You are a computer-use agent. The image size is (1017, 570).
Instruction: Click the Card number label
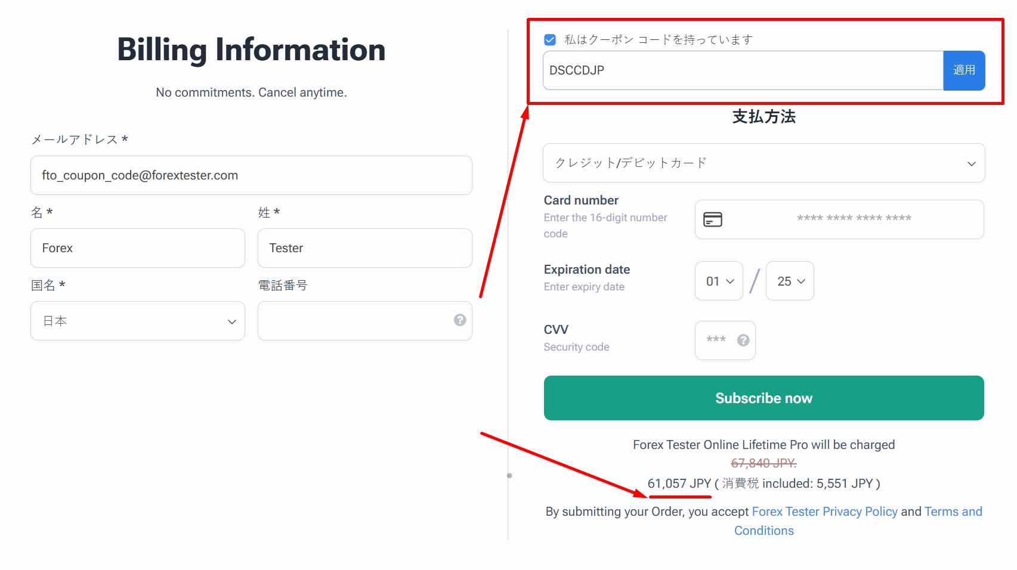(x=581, y=200)
